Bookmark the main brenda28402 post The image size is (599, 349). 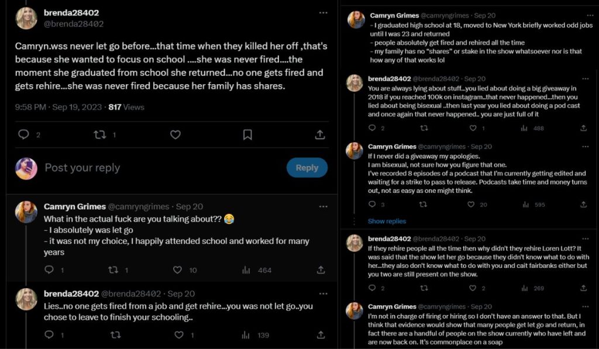[247, 134]
